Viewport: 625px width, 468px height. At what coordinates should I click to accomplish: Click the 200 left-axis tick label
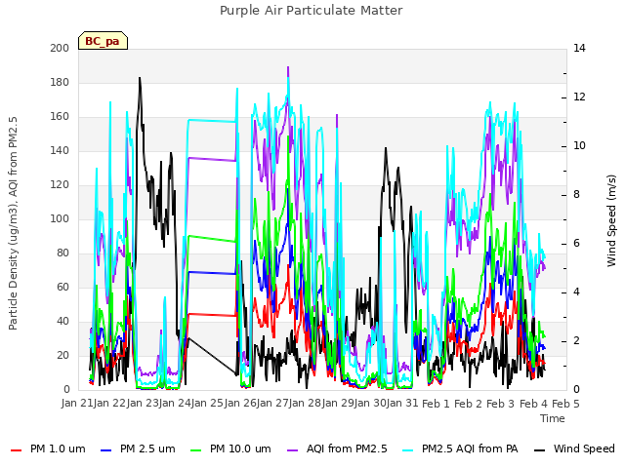tap(60, 48)
